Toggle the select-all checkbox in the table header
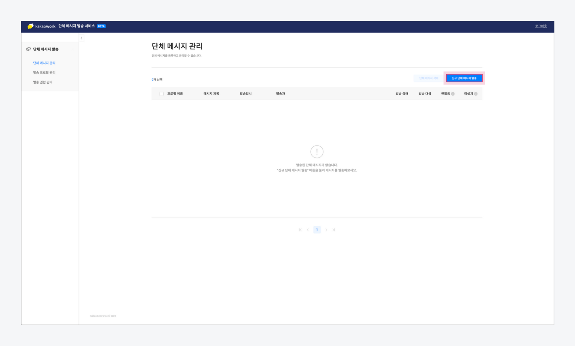 click(162, 94)
